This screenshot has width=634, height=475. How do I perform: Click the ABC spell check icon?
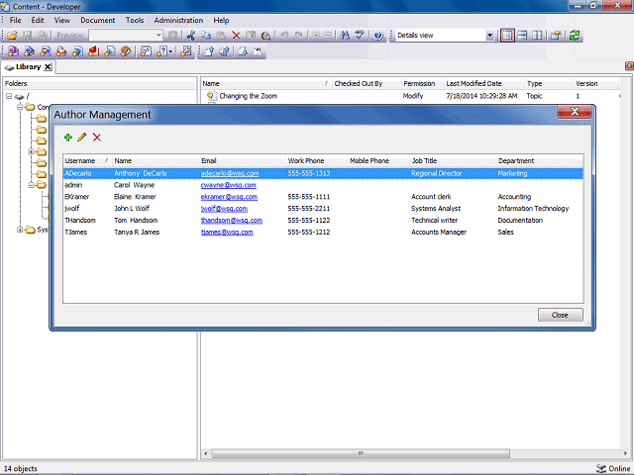click(x=360, y=36)
